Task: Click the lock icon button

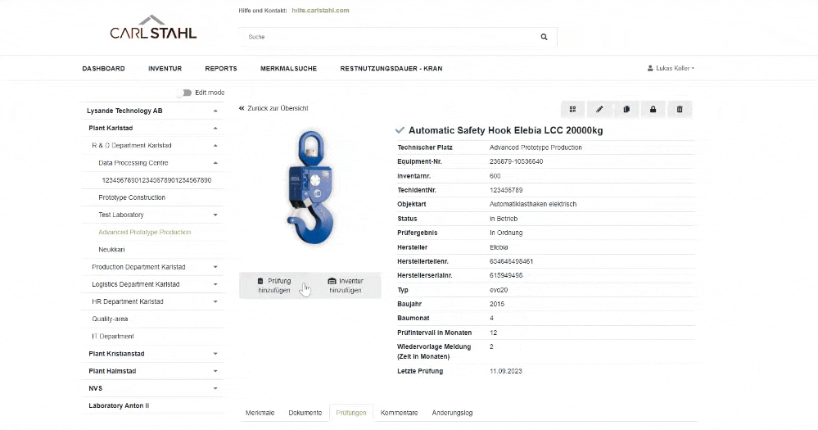Action: (653, 109)
